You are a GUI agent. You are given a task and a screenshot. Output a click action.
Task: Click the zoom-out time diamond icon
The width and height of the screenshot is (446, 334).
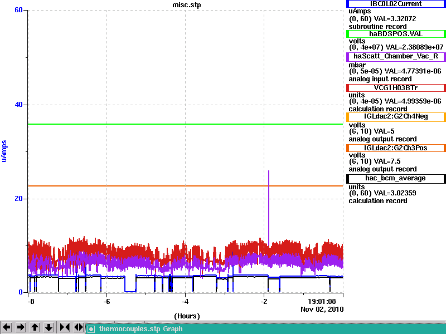click(79, 327)
